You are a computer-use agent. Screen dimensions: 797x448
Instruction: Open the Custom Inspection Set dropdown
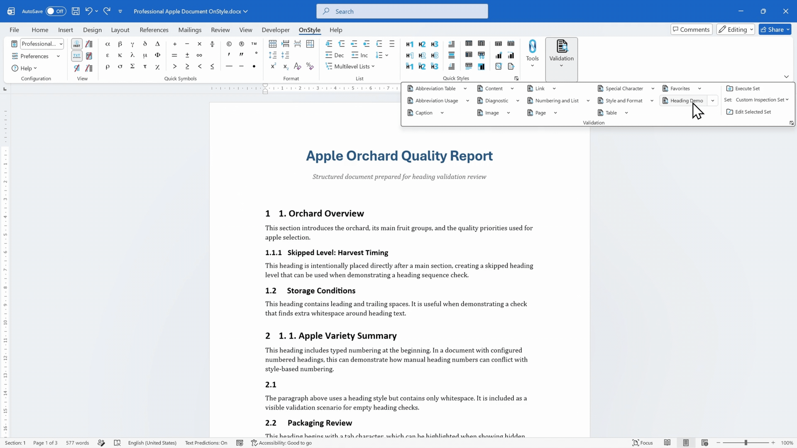click(x=762, y=100)
